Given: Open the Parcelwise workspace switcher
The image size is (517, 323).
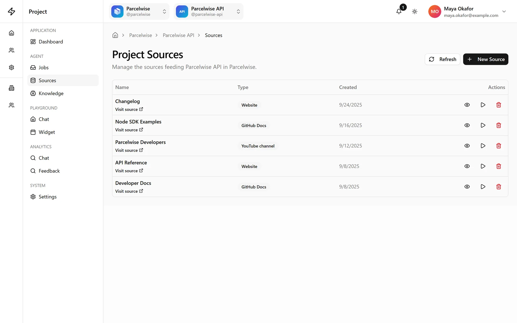Looking at the screenshot, I should pos(139,11).
